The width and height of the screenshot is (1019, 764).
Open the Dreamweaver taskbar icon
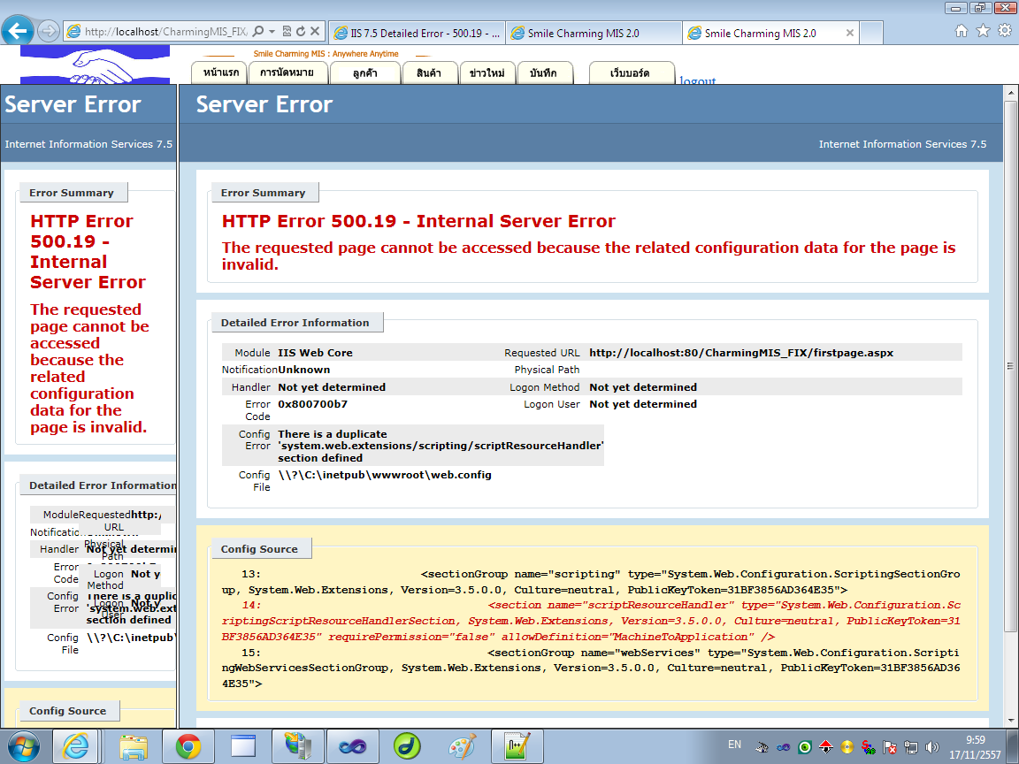tap(408, 746)
